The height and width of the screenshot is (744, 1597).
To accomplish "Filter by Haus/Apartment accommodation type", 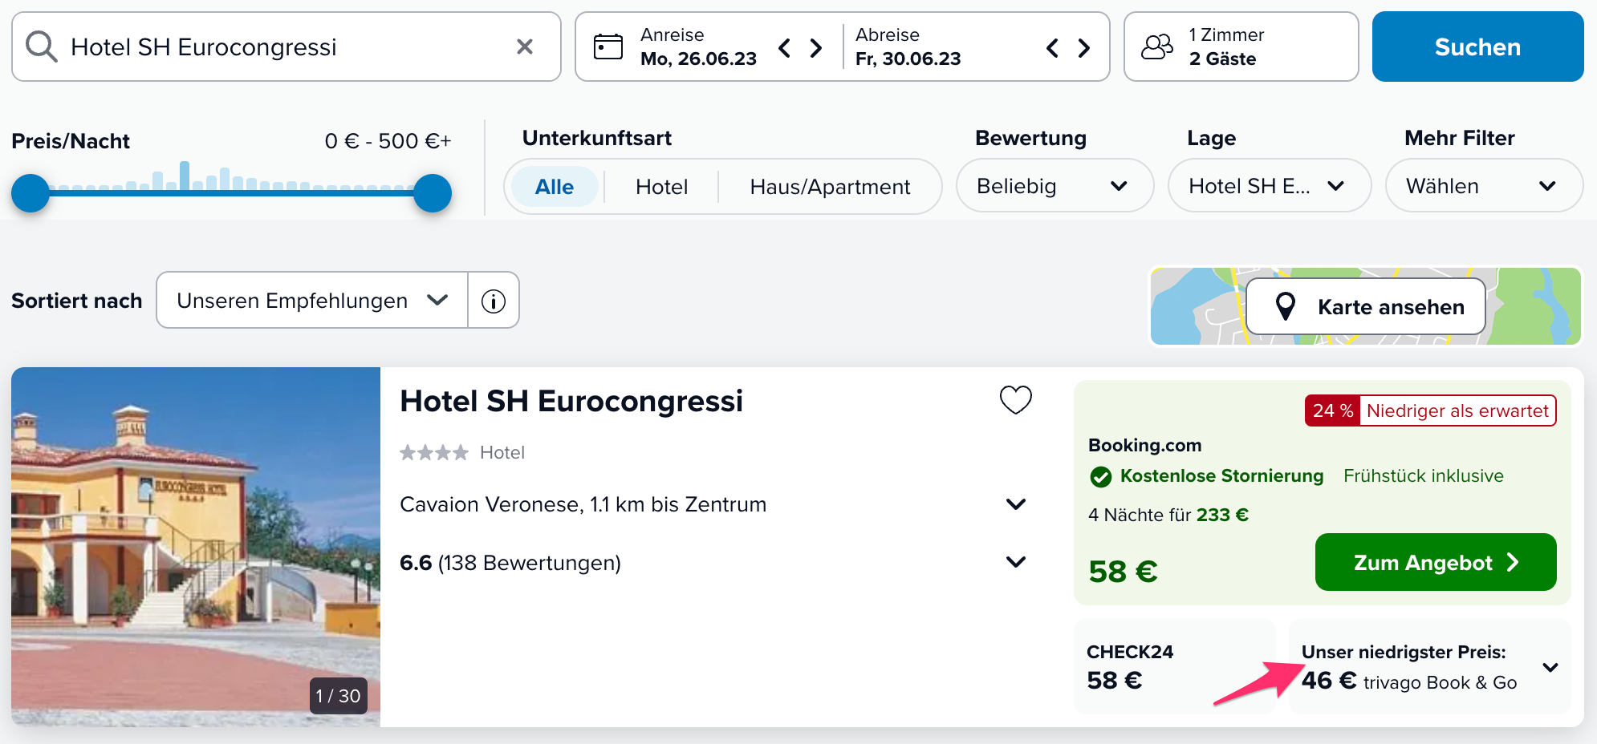I will (830, 187).
